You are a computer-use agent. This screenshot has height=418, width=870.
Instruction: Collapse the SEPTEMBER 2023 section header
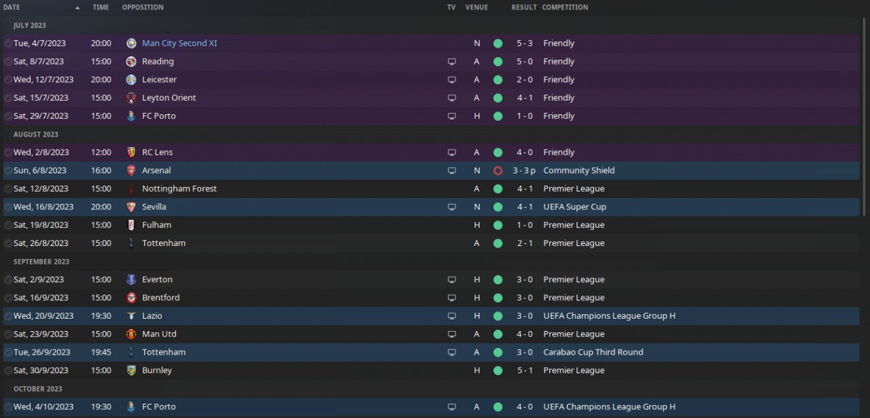click(41, 262)
